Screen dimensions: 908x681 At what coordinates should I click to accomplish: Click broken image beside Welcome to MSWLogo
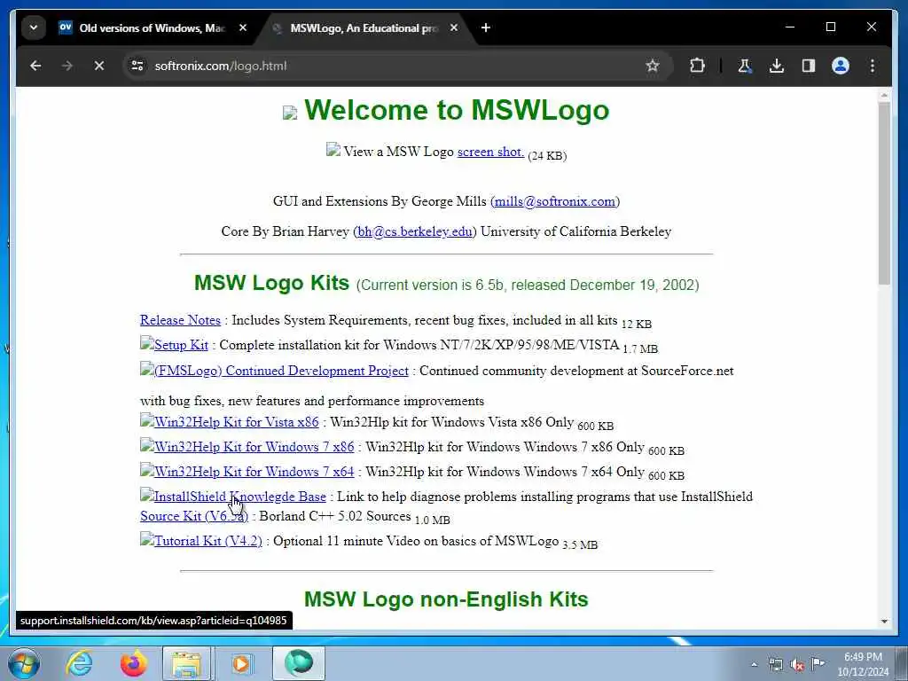[x=290, y=113]
